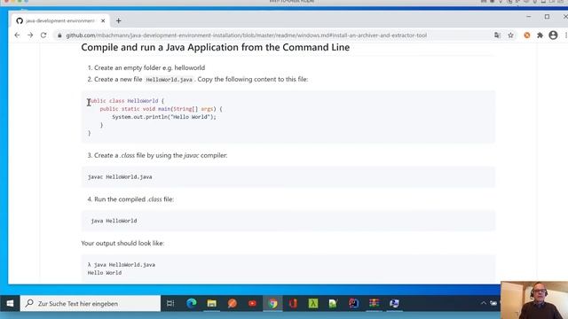Go back to the previous page
The width and height of the screenshot is (568, 319).
[17, 35]
